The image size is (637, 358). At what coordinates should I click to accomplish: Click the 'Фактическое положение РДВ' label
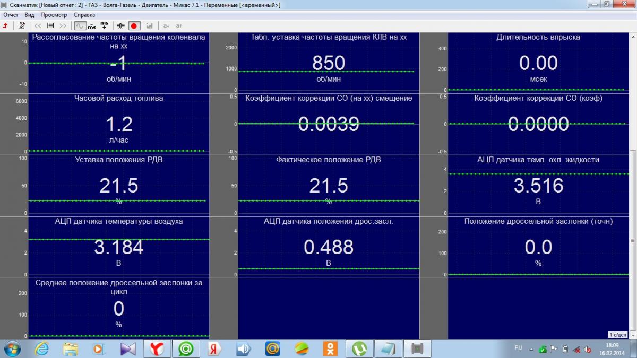(329, 160)
